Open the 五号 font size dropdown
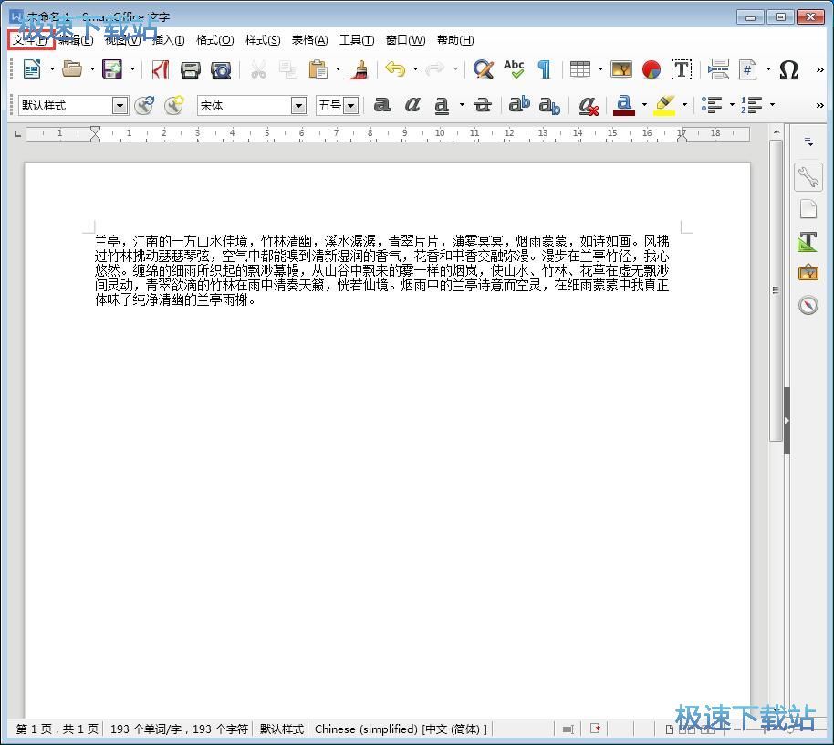 pos(349,105)
